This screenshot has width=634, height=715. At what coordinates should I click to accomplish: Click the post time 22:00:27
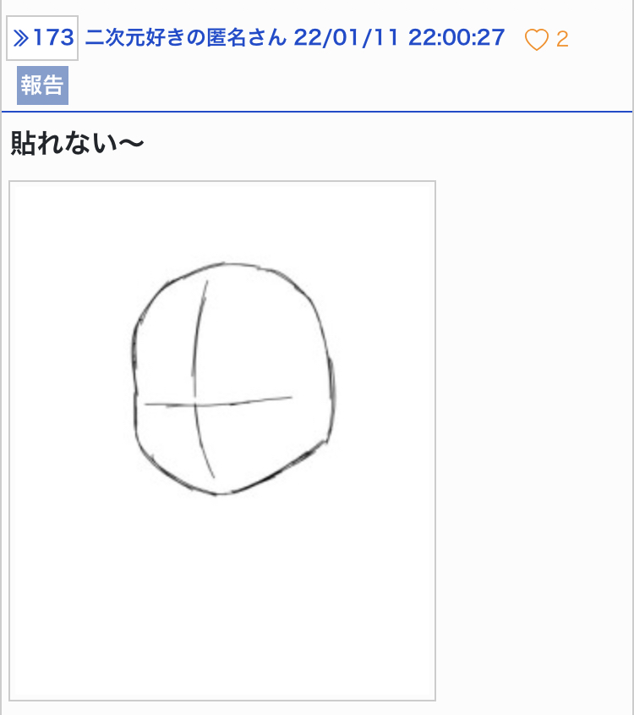click(x=456, y=37)
